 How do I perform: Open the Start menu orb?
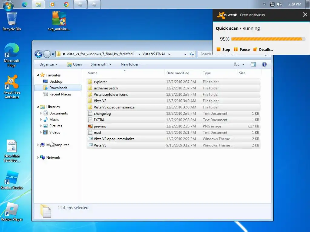click(8, 5)
